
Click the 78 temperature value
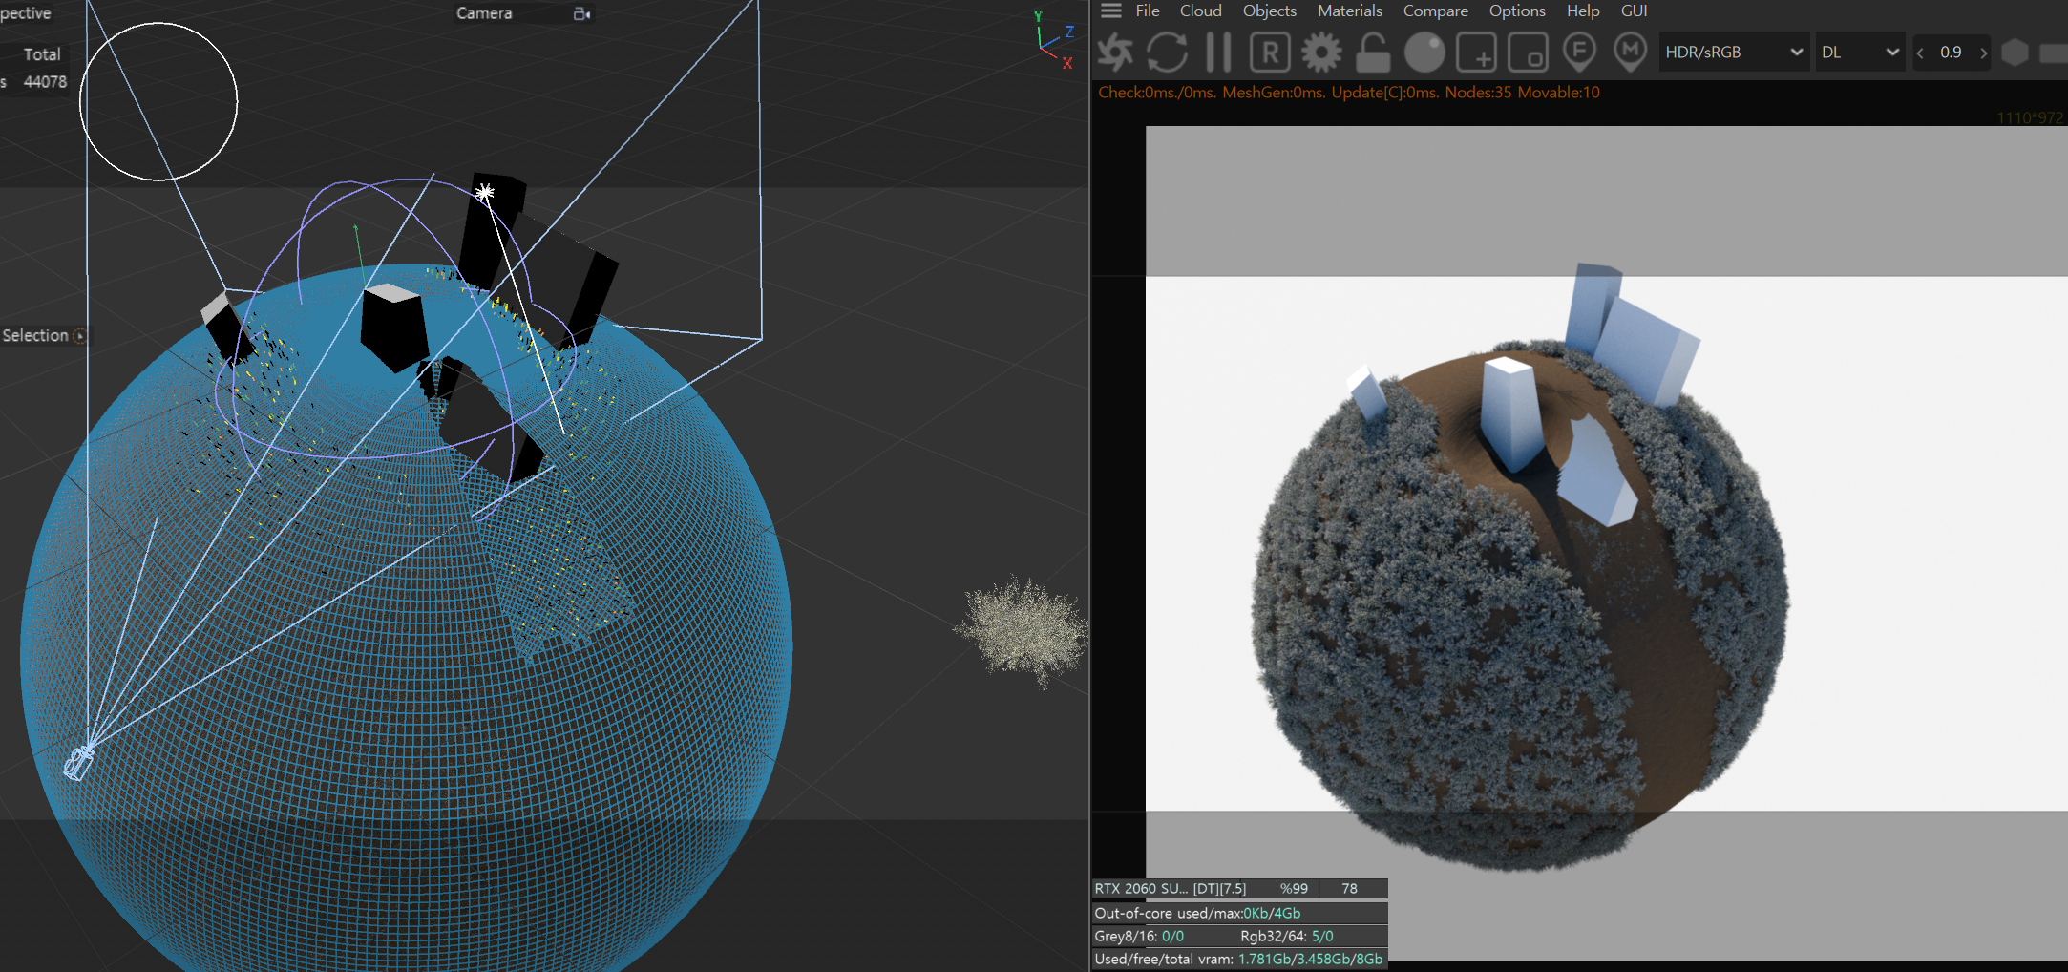click(x=1349, y=888)
